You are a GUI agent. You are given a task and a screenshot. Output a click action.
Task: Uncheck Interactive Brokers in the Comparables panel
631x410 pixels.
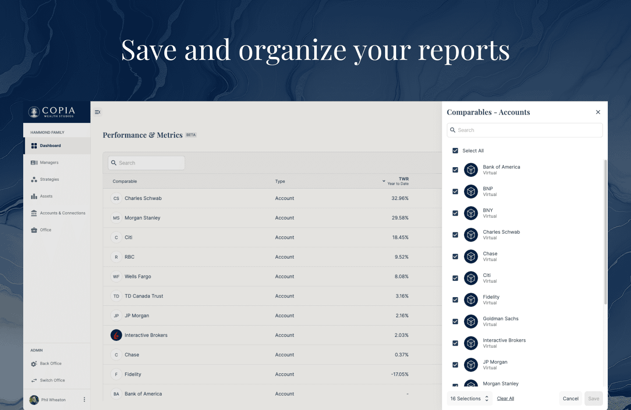tap(455, 343)
